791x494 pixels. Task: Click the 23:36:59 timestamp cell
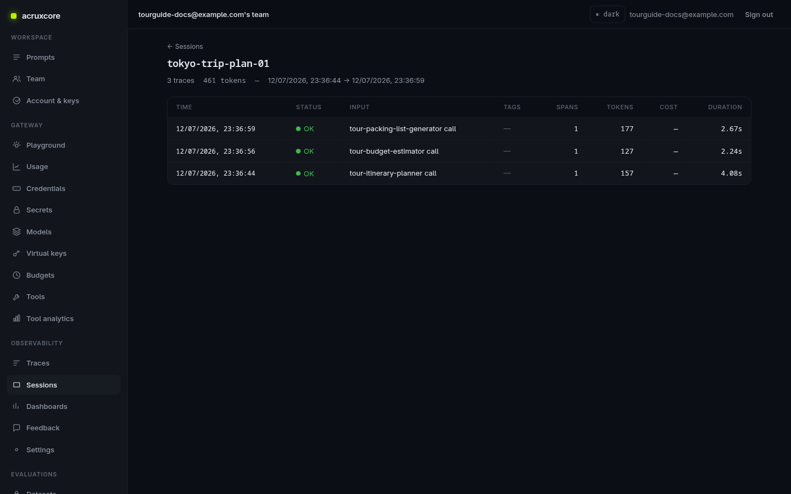[215, 129]
